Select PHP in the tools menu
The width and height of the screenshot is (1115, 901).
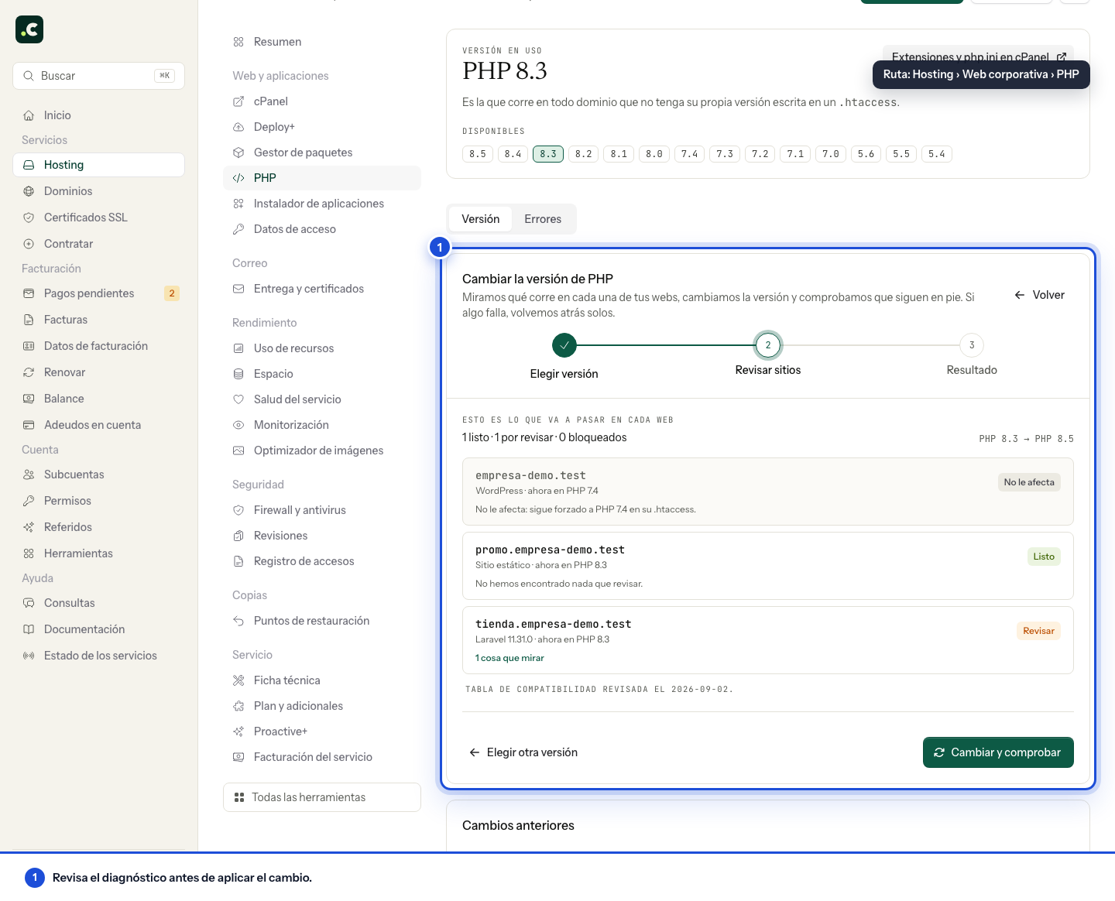(x=322, y=178)
